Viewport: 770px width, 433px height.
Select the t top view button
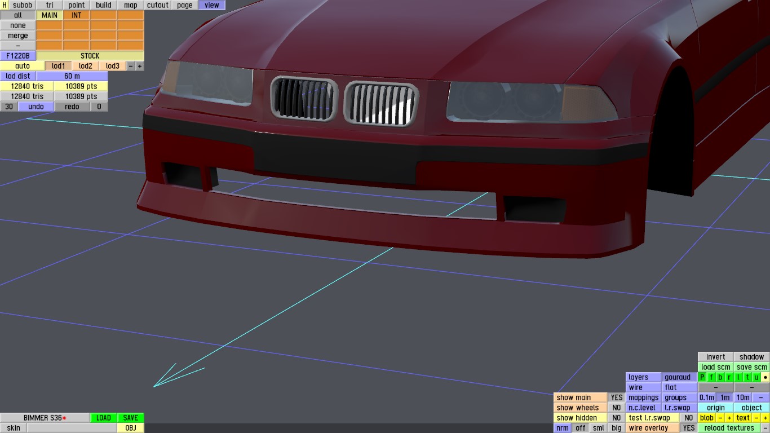747,377
